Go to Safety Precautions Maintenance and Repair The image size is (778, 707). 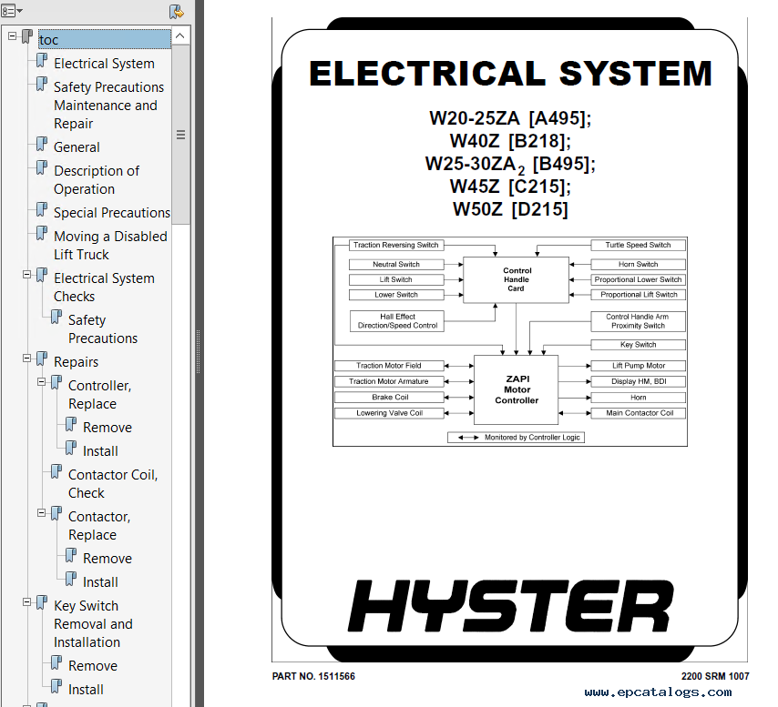[x=108, y=105]
